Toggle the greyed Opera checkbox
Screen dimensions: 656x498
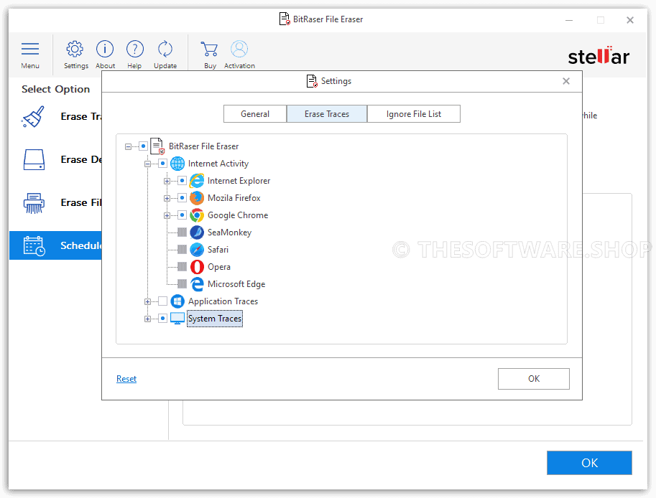click(182, 266)
